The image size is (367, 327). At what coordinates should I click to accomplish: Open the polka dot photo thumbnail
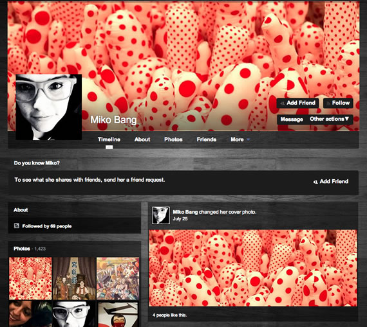[30, 278]
